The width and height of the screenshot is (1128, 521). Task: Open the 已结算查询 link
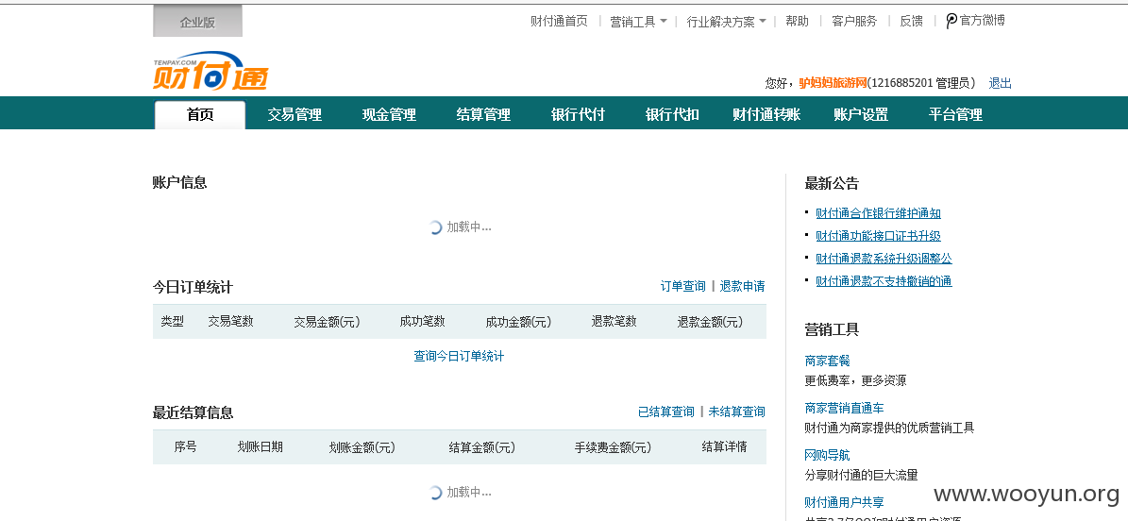tap(666, 412)
